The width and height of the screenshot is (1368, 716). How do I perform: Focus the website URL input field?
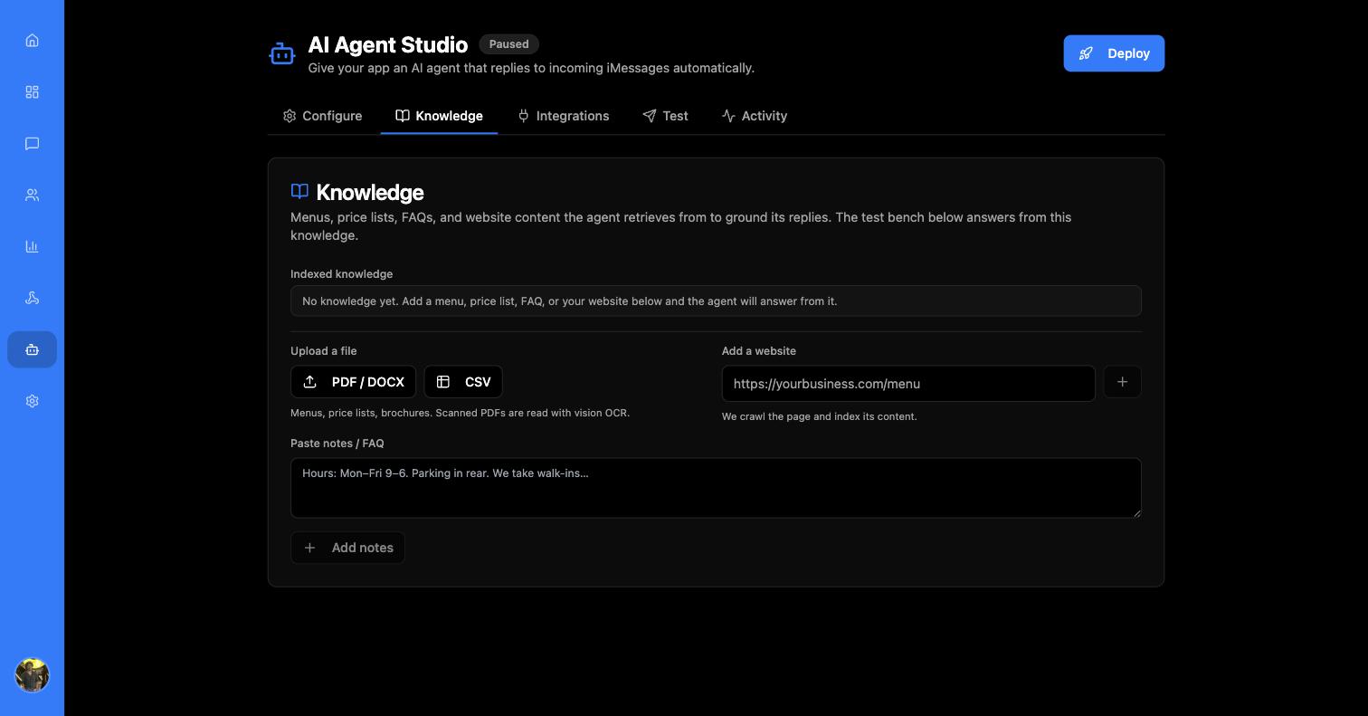(x=908, y=384)
